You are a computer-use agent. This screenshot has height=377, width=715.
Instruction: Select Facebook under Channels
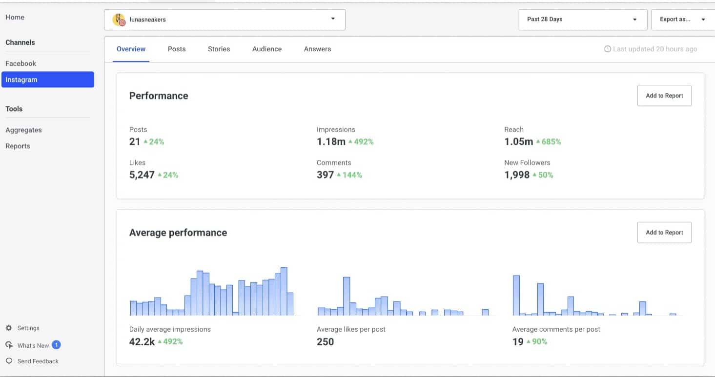point(20,63)
